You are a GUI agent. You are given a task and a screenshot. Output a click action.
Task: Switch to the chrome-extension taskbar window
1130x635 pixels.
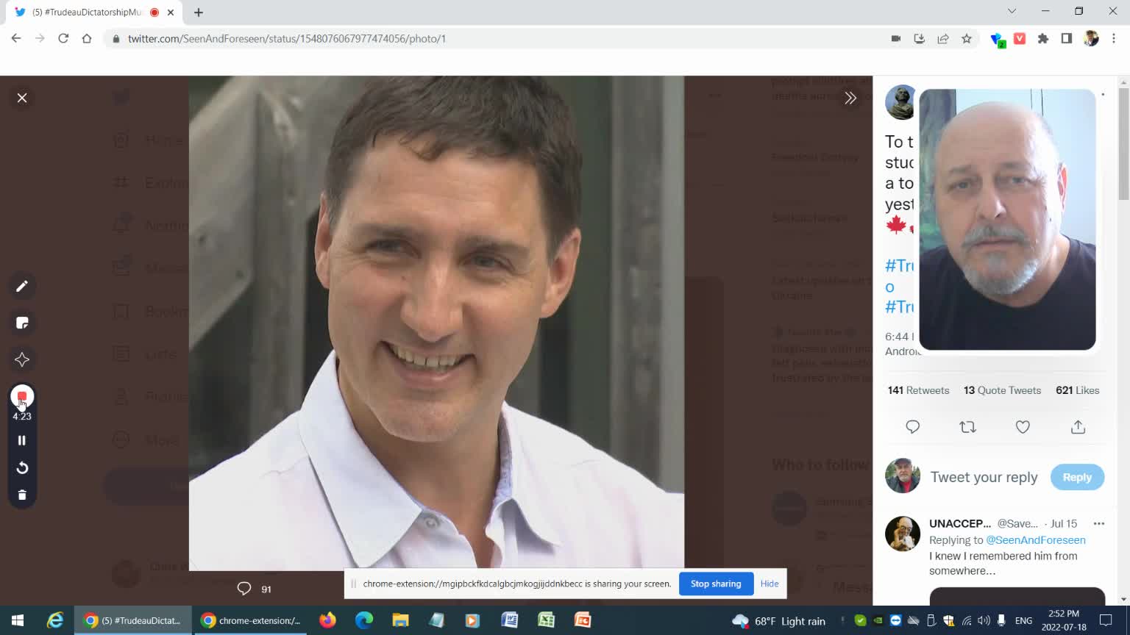pyautogui.click(x=251, y=620)
